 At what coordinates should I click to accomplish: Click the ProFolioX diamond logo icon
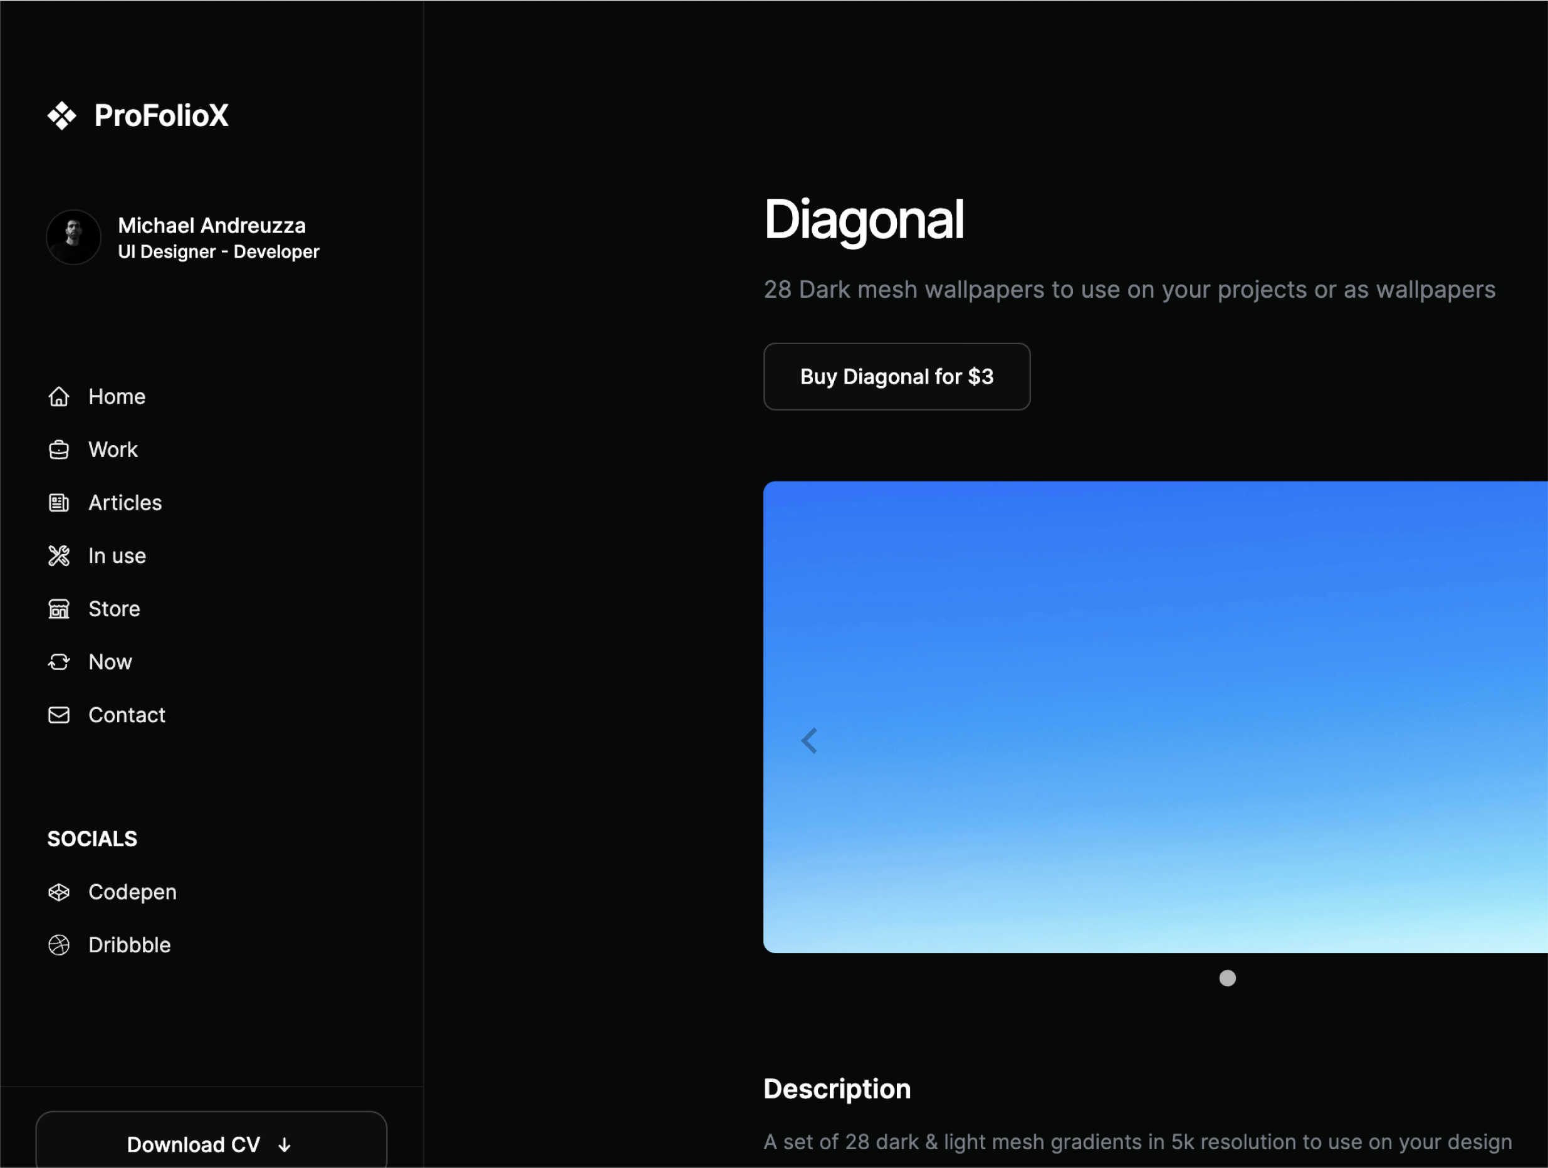tap(61, 115)
